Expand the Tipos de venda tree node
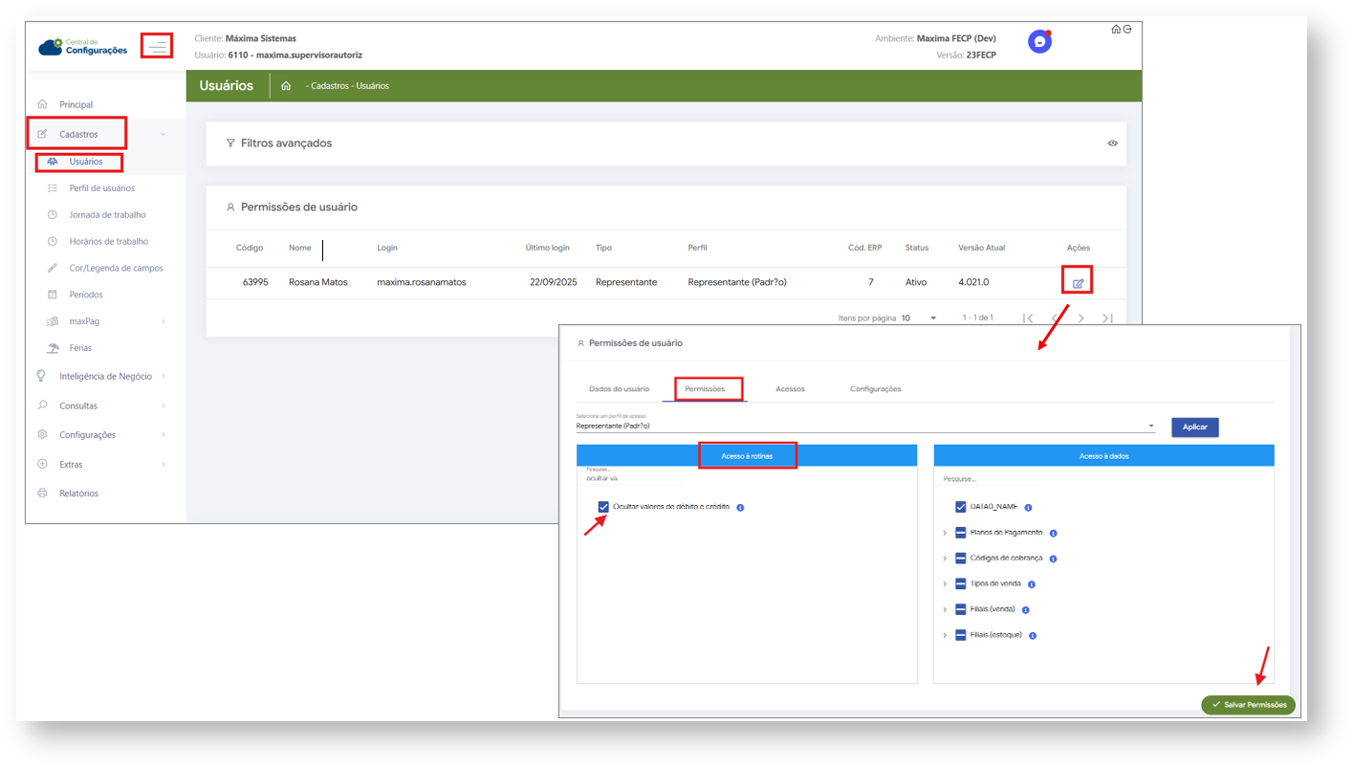 click(x=945, y=584)
